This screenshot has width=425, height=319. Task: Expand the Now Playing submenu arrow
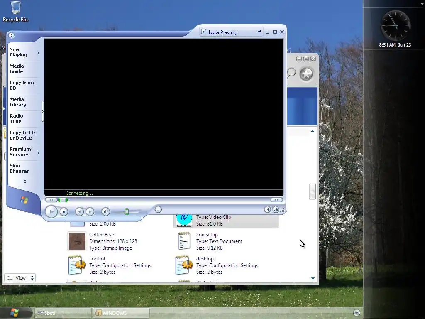pyautogui.click(x=39, y=53)
